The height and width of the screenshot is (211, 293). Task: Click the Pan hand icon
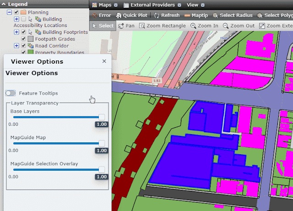coord(121,26)
